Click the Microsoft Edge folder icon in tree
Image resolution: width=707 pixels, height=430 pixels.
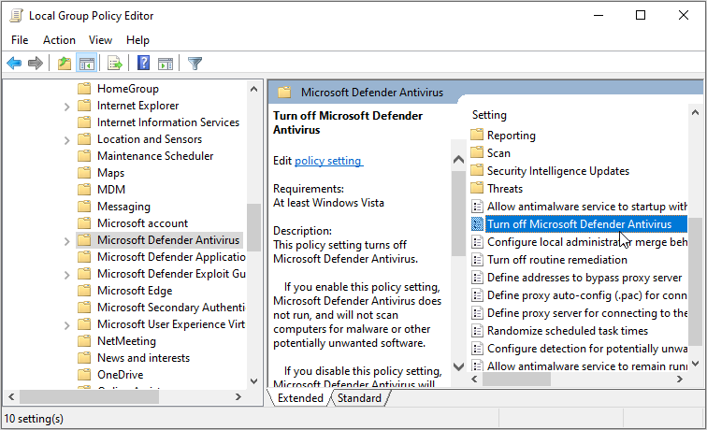[84, 291]
